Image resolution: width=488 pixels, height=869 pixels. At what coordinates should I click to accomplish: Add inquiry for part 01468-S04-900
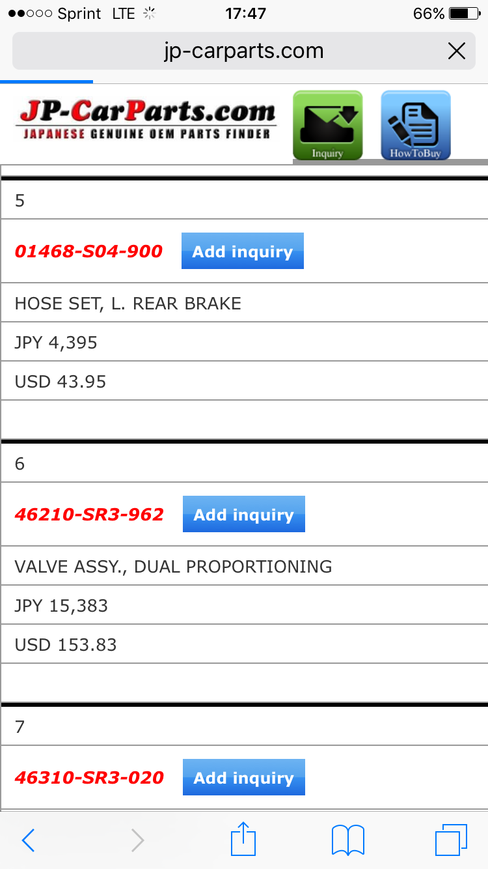(242, 251)
